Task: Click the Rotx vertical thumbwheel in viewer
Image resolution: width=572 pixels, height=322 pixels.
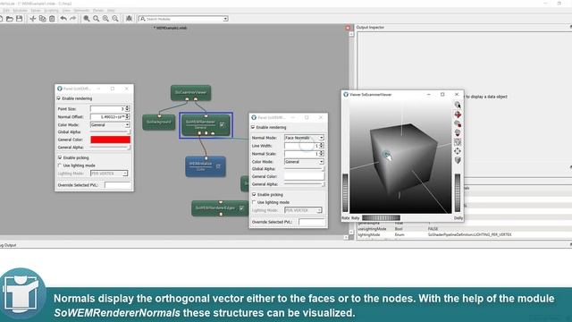Action: (x=345, y=193)
